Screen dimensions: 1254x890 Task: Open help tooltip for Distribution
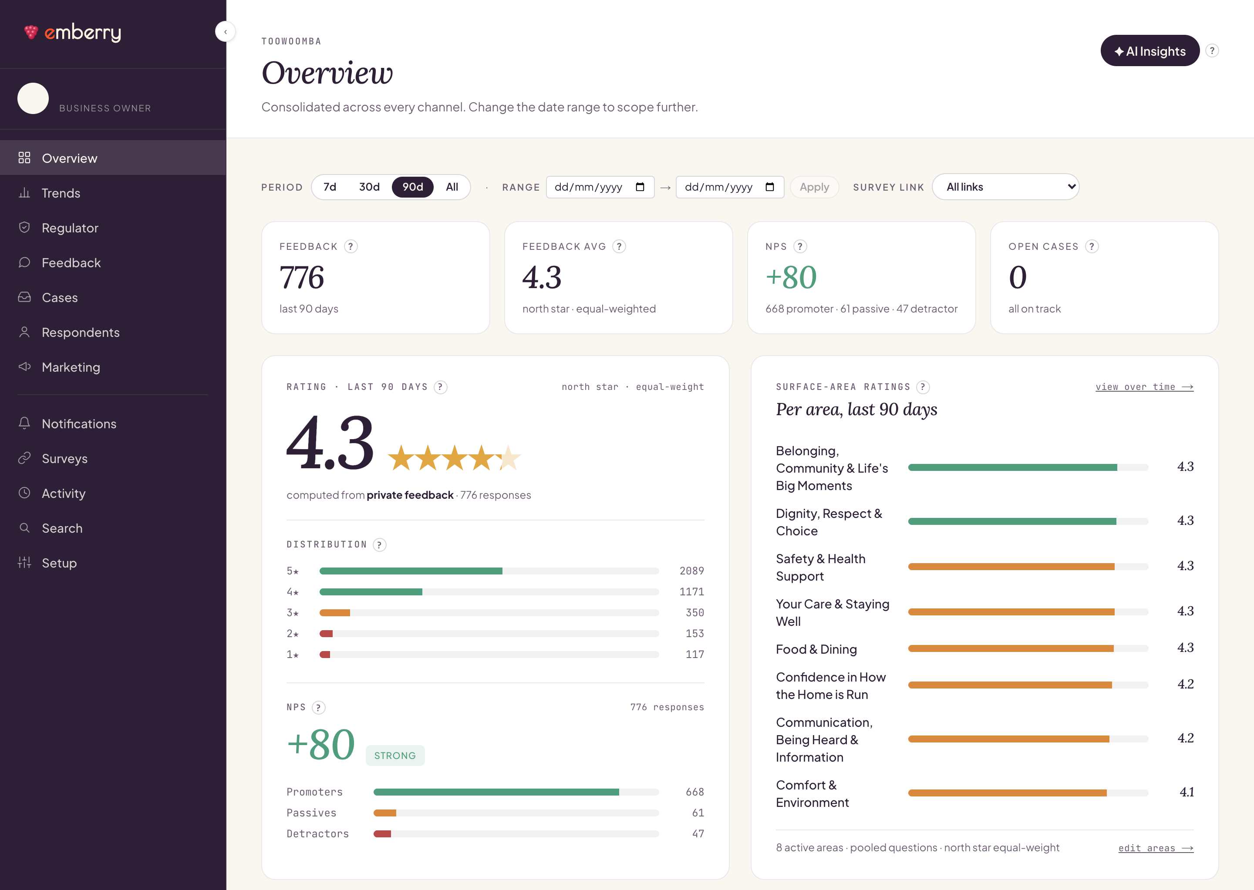click(379, 545)
